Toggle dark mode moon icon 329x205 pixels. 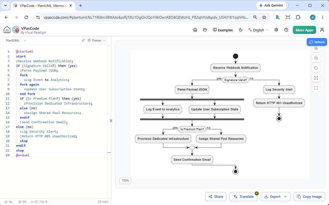point(241,30)
